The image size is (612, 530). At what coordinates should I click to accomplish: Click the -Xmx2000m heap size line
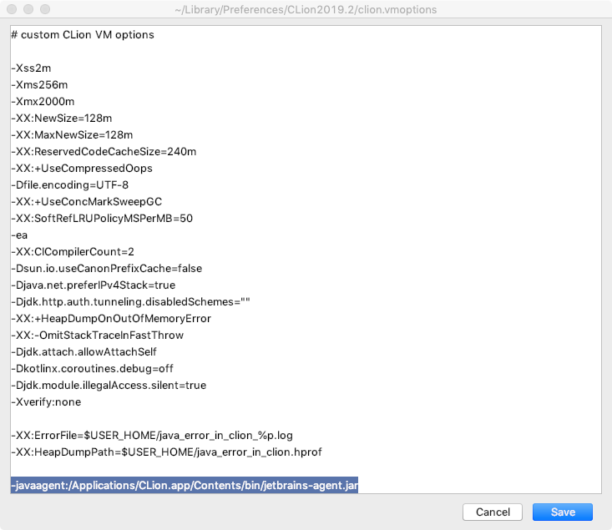tap(43, 102)
